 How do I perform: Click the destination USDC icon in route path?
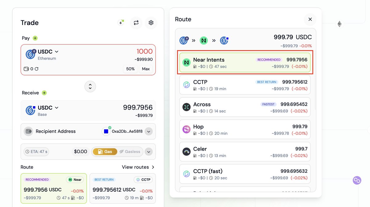[x=224, y=40]
